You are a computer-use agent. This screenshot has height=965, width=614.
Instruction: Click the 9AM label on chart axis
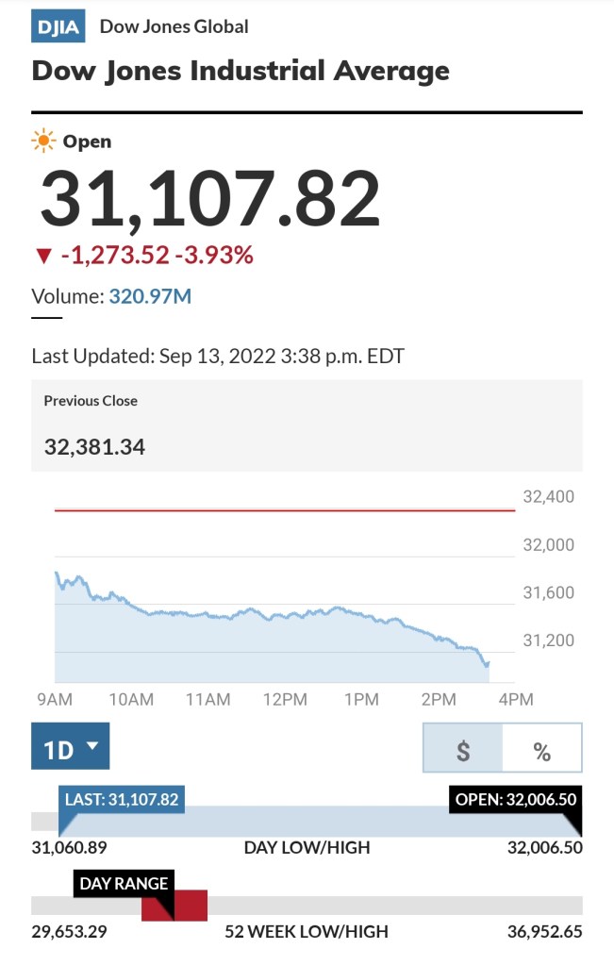tap(55, 699)
